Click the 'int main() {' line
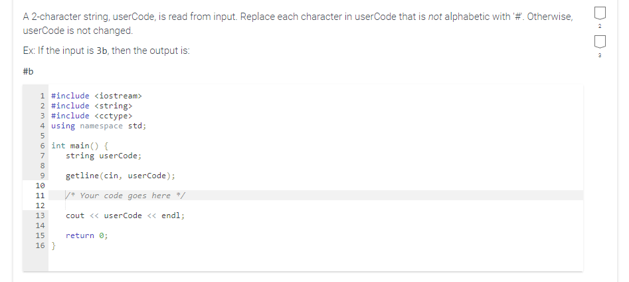Screen dimensions: 629x282 pos(80,146)
